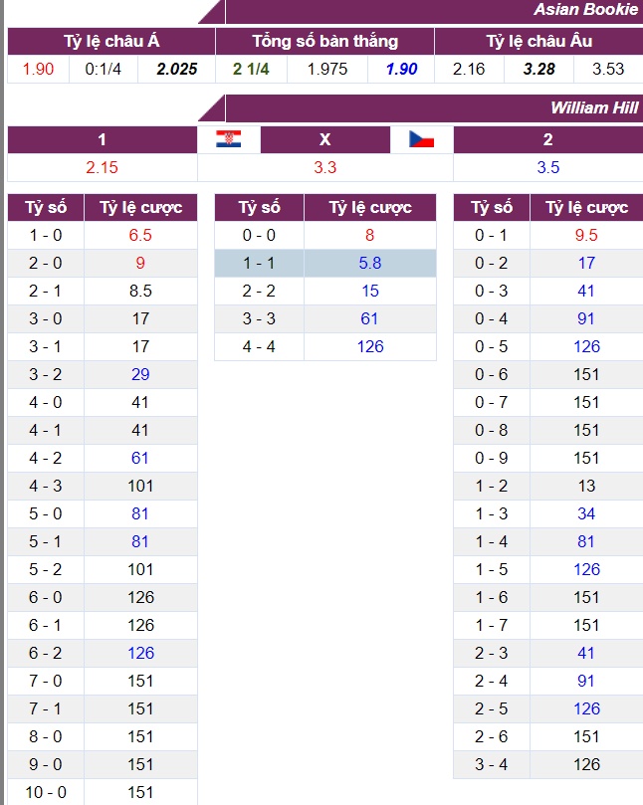Choose the draw odds 3.3
This screenshot has width=643, height=805.
click(324, 167)
